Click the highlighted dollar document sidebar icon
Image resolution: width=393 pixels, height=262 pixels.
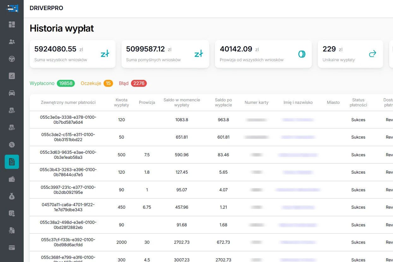point(12,162)
